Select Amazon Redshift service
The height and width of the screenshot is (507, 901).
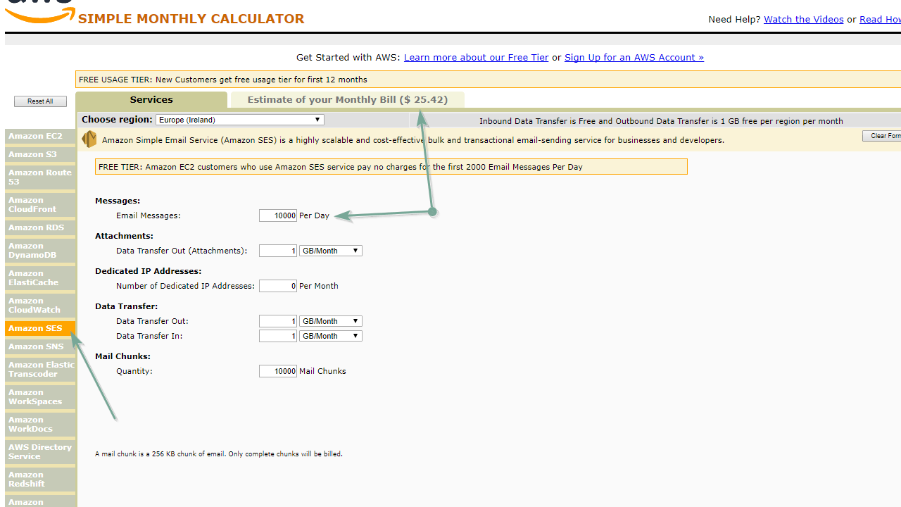pos(40,480)
